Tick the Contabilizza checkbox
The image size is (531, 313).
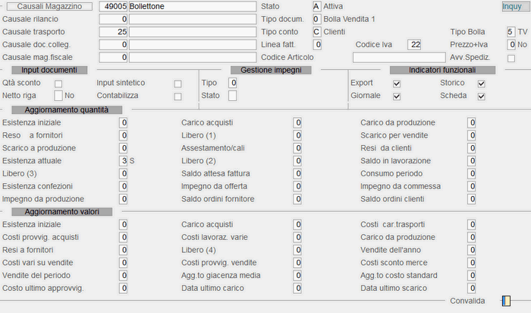coord(178,96)
